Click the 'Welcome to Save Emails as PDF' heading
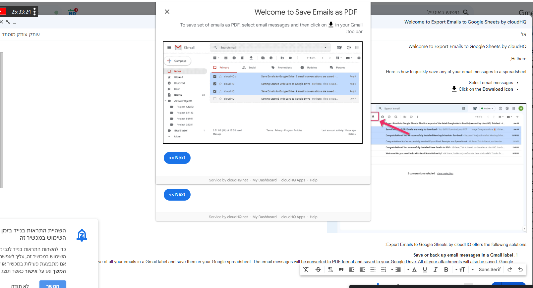Viewport: 533px width, 288px height. 306,12
